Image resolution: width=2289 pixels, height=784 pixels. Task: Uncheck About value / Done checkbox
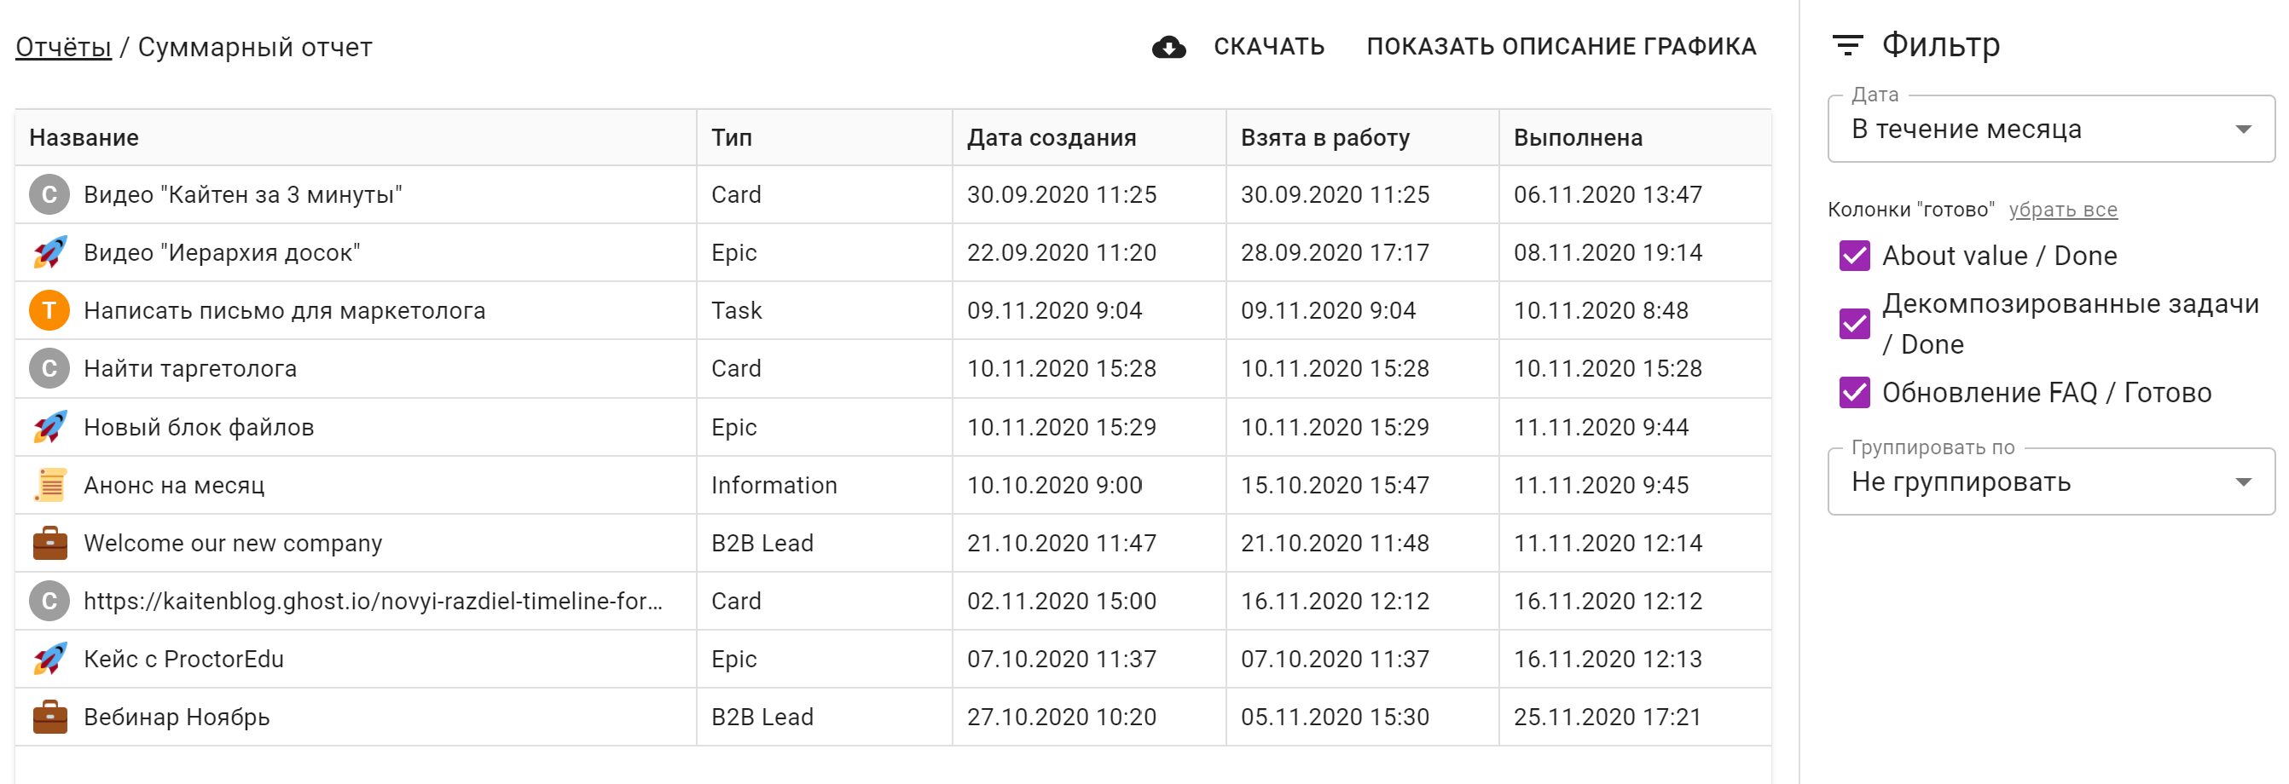[1854, 256]
